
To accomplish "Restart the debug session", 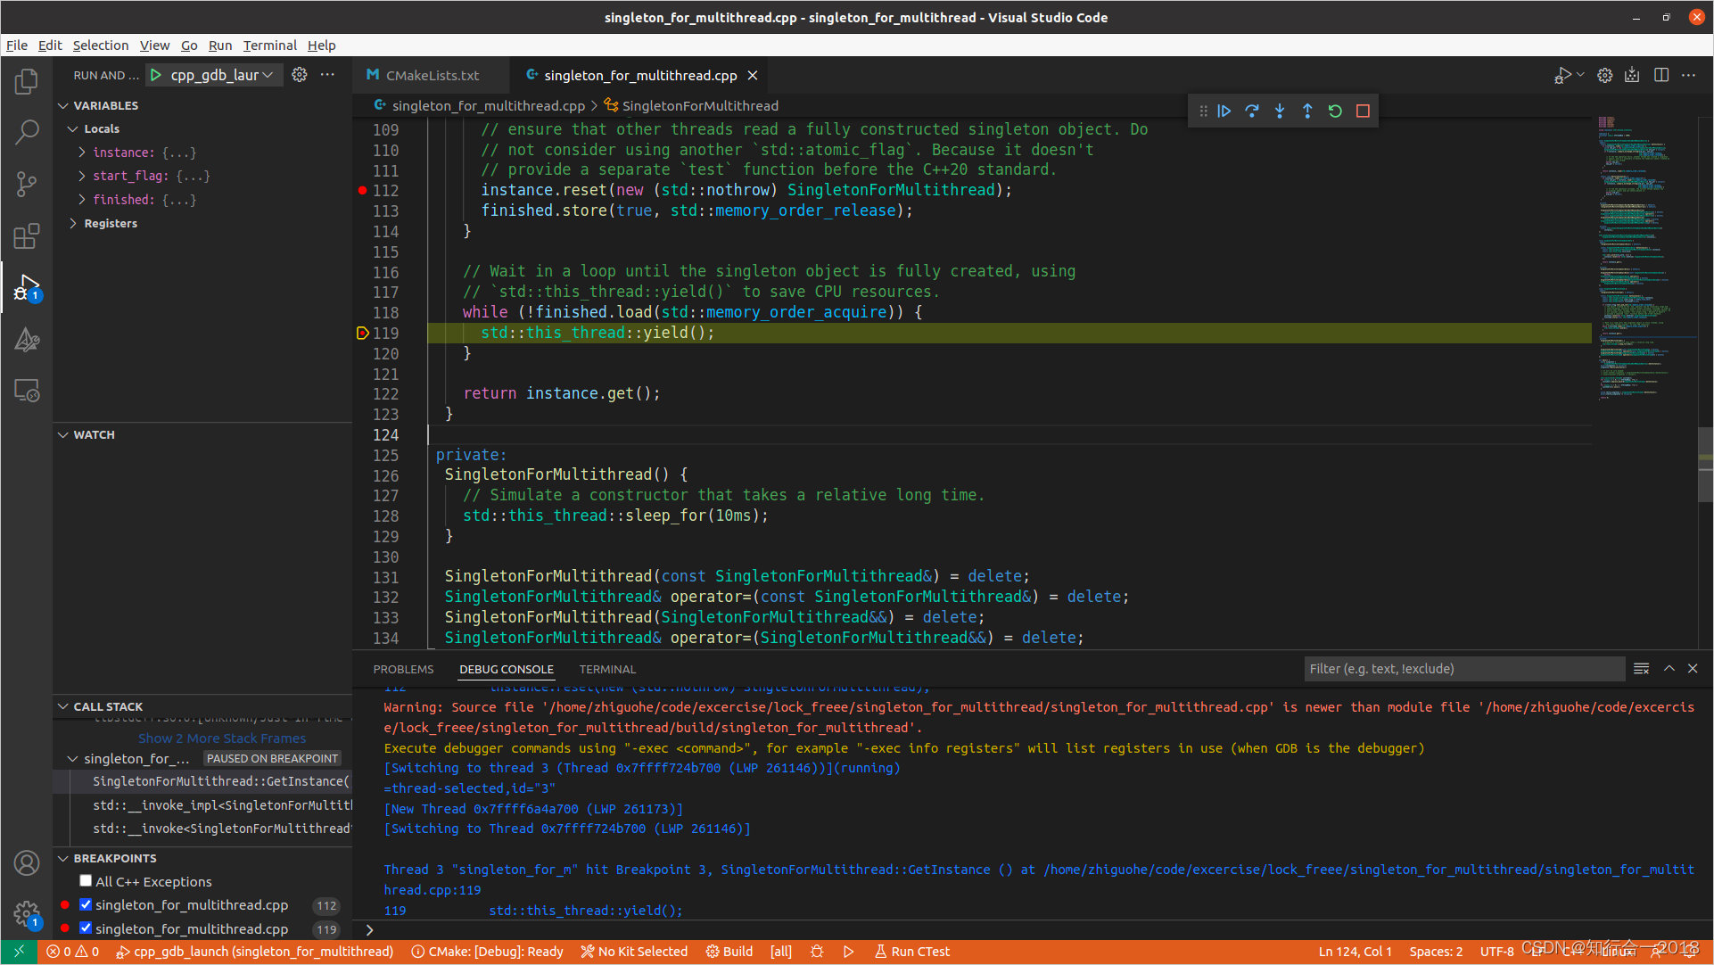I will pos(1335,111).
